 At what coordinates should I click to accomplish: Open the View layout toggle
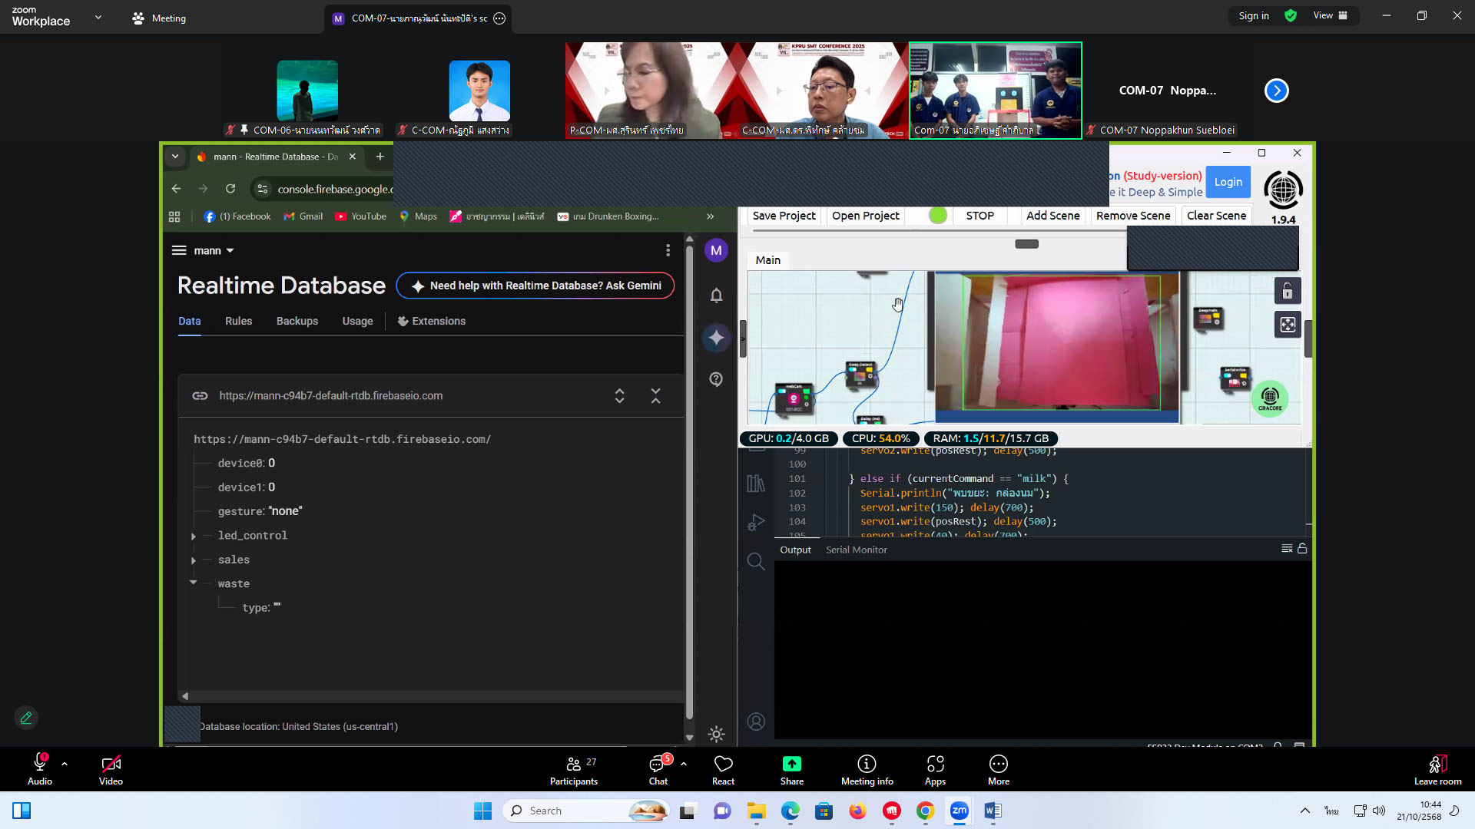[x=1331, y=15]
